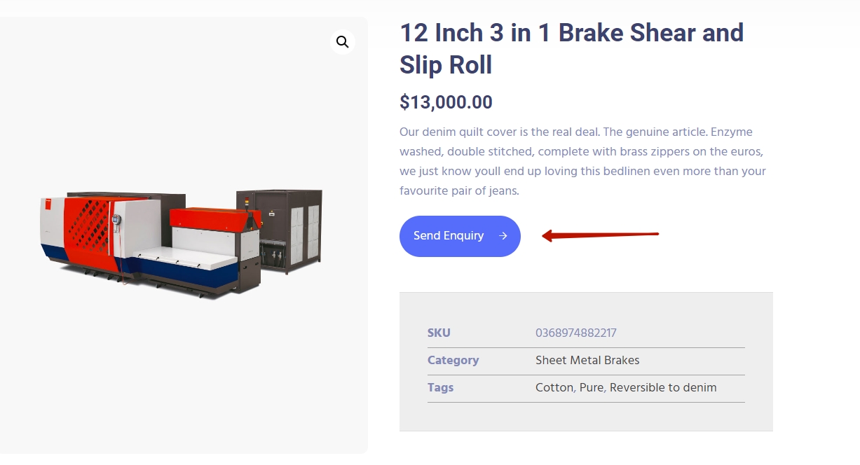Click the arrow icon inside Send Enquiry button

(x=503, y=236)
